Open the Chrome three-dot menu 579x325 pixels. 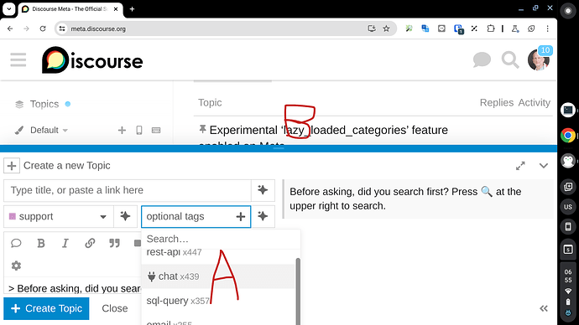(548, 28)
